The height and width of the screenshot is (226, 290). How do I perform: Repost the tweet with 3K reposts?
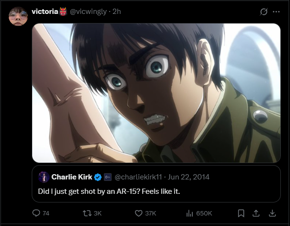point(87,213)
